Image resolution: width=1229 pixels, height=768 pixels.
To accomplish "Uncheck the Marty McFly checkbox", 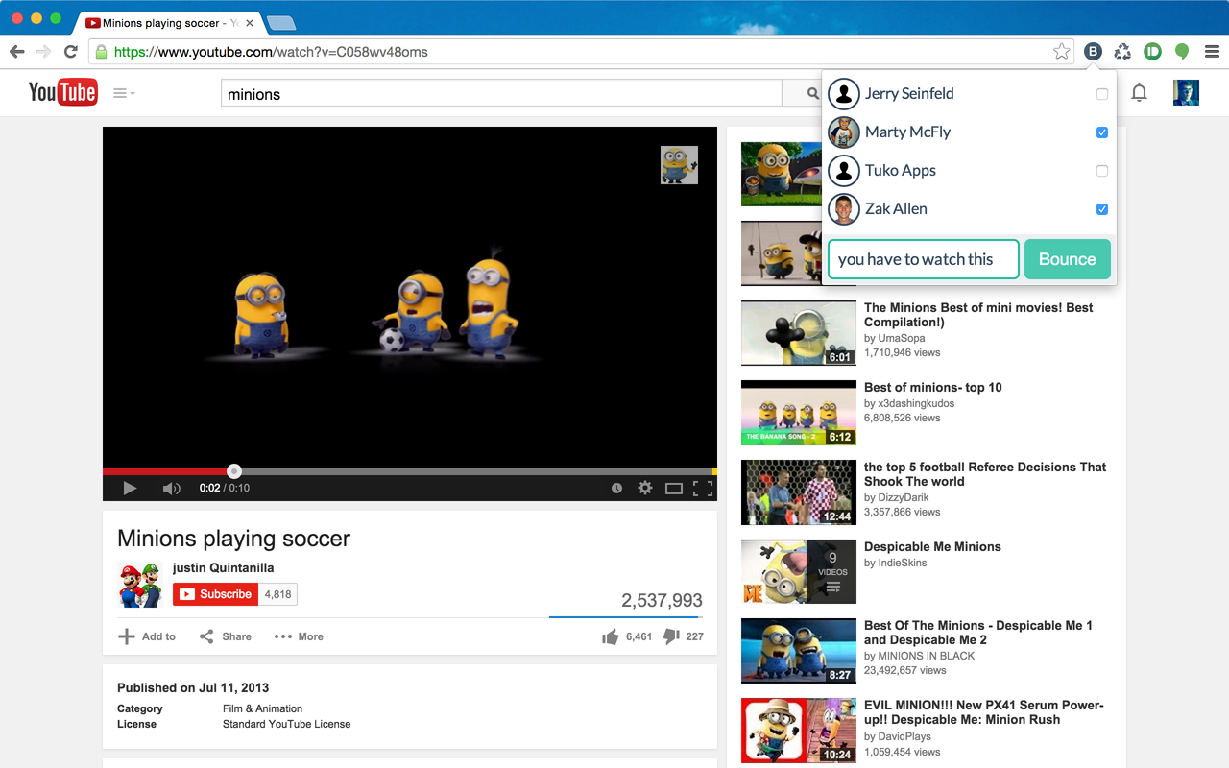I will tap(1102, 132).
